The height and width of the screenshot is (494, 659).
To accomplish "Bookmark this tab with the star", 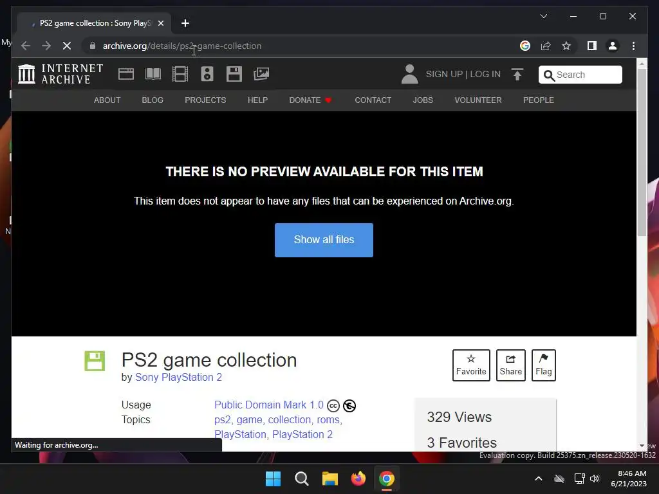I will (x=566, y=46).
